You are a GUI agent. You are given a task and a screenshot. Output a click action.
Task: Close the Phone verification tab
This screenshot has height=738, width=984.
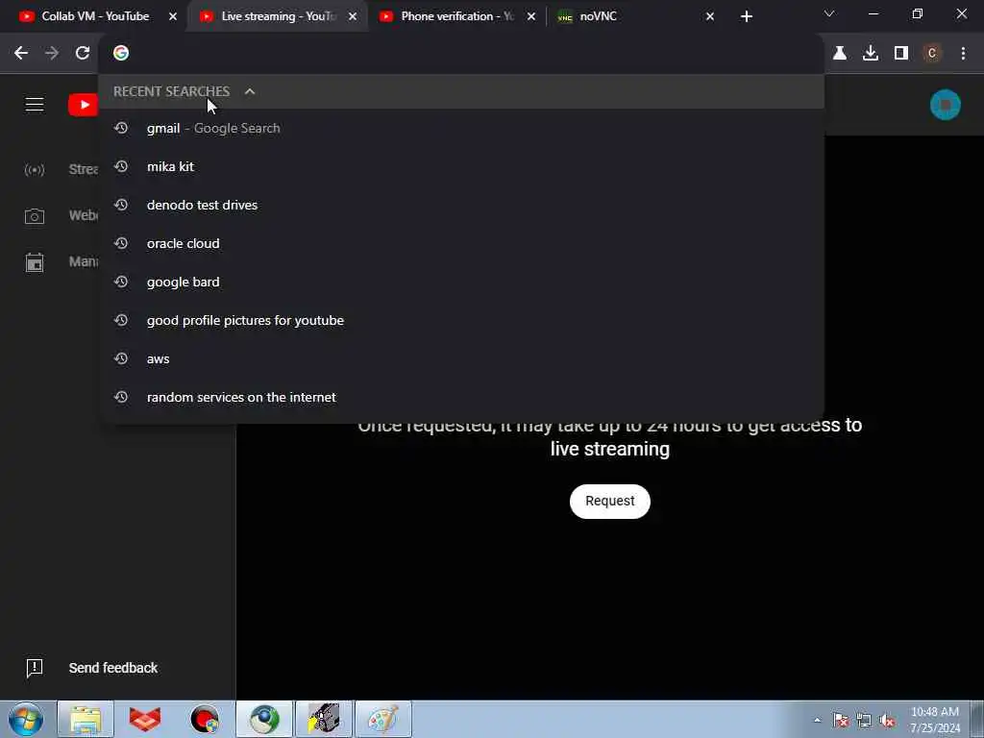pyautogui.click(x=530, y=17)
